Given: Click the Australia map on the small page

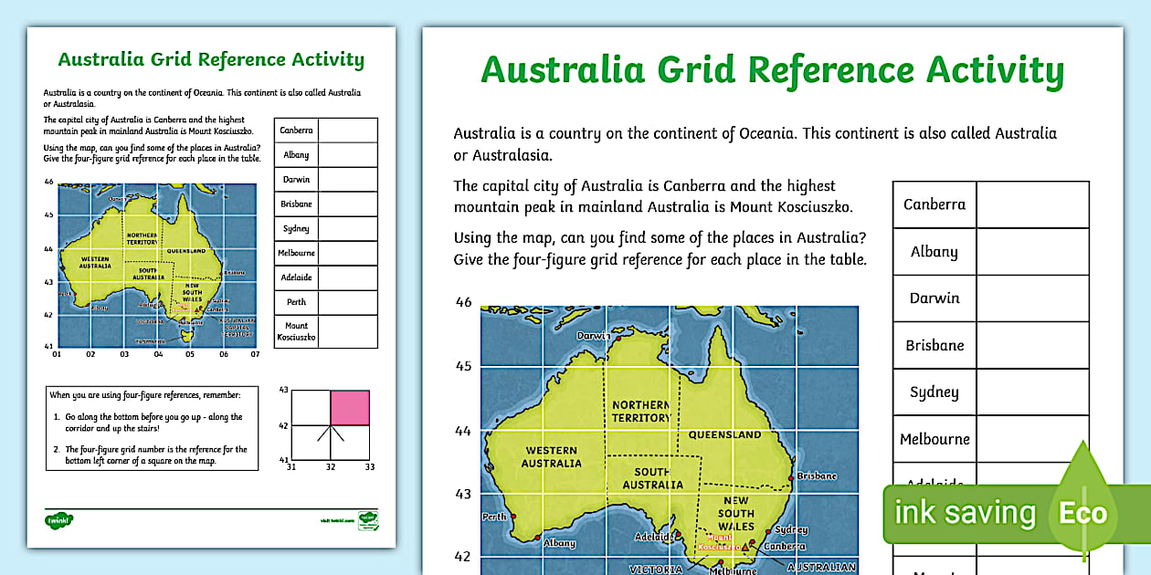Looking at the screenshot, I should [x=157, y=265].
